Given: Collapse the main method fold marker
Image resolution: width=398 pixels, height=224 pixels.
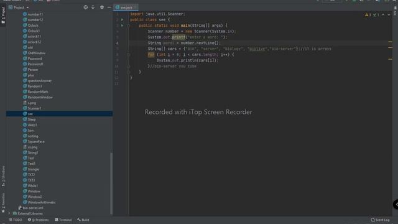Looking at the screenshot, I should click(x=129, y=26).
